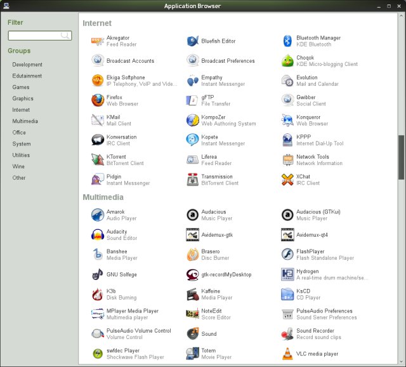Launch the Empathy instant messenger icon
This screenshot has height=367, width=406.
pyautogui.click(x=193, y=81)
